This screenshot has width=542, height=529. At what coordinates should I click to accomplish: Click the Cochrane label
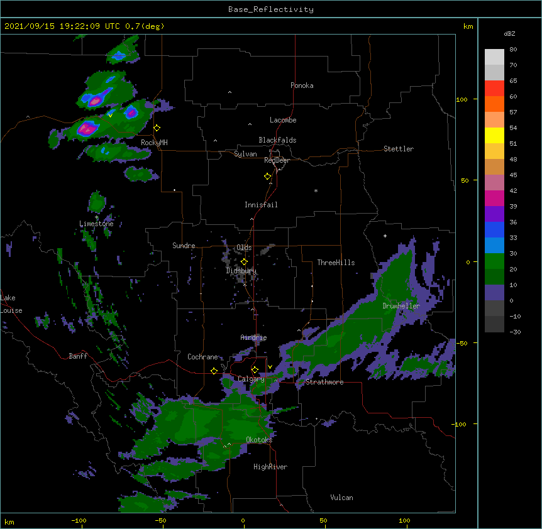(x=202, y=357)
